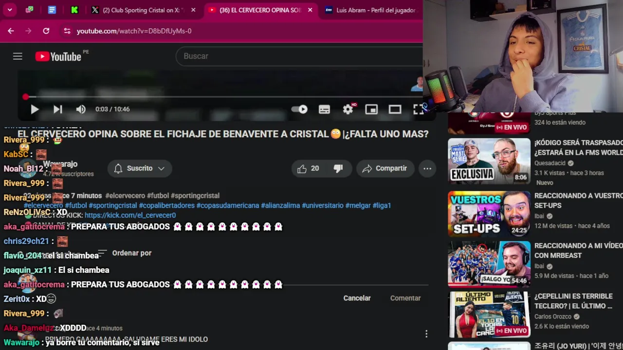Screen dimensions: 623x350
Task: Open the comment's three-dot options menu
Action: click(426, 333)
